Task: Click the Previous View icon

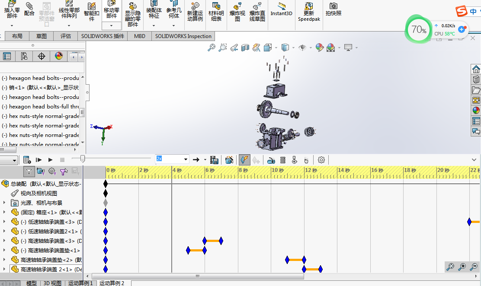Action: (234, 48)
